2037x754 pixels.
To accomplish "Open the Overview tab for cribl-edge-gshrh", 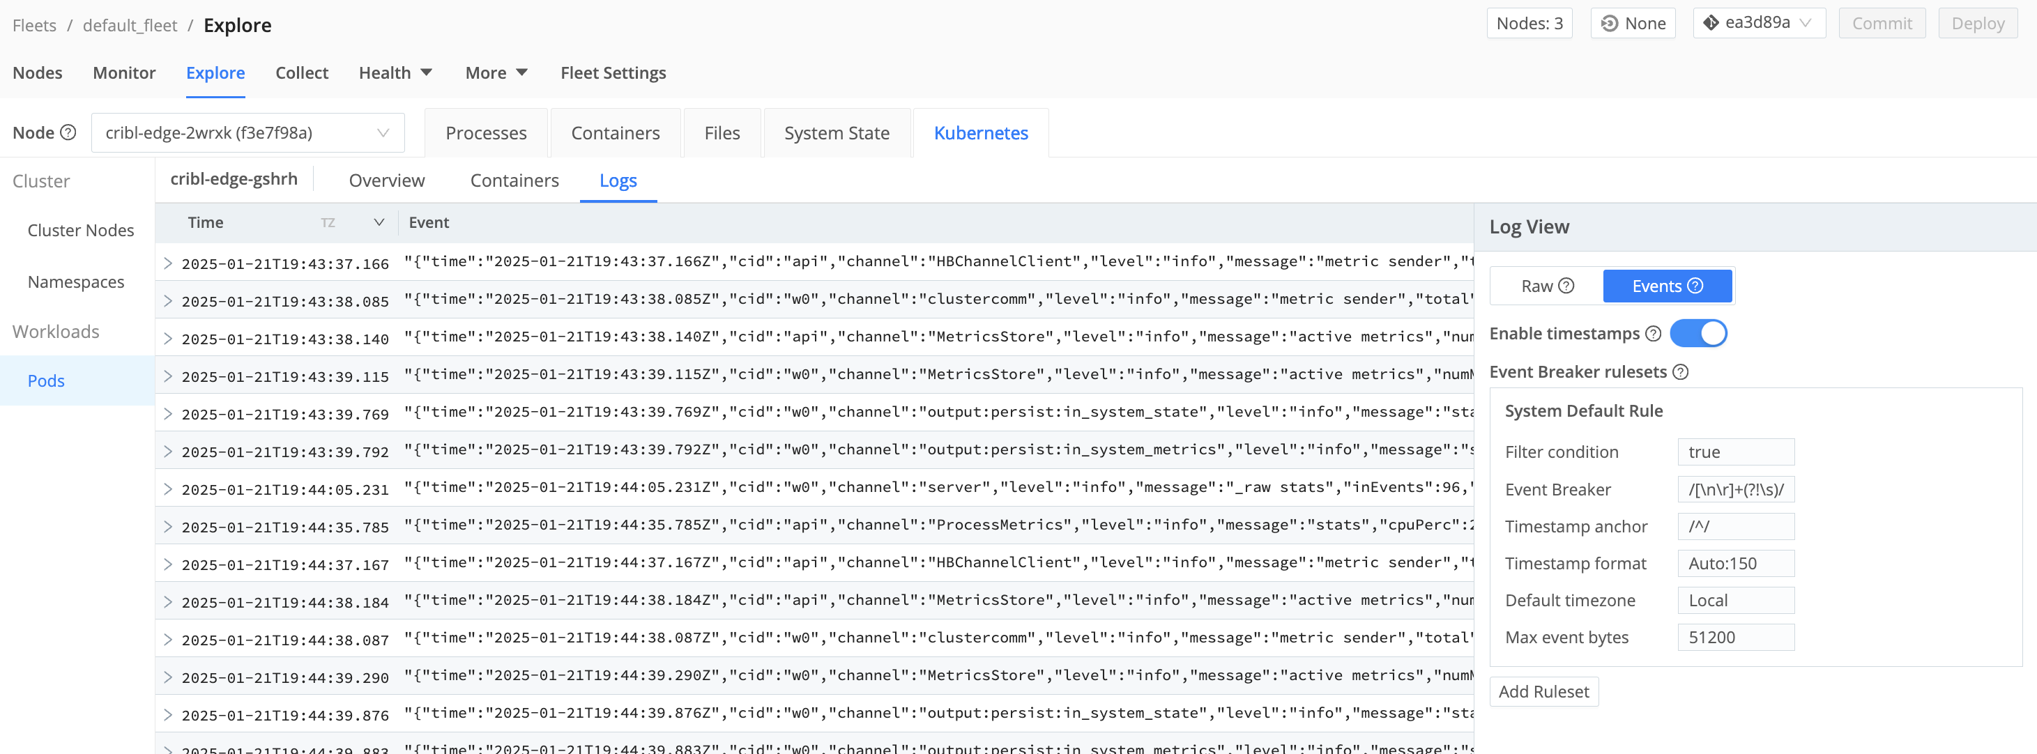I will [x=387, y=180].
